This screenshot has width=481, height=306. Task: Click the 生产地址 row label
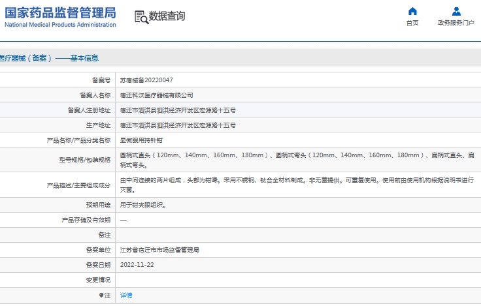(98, 125)
